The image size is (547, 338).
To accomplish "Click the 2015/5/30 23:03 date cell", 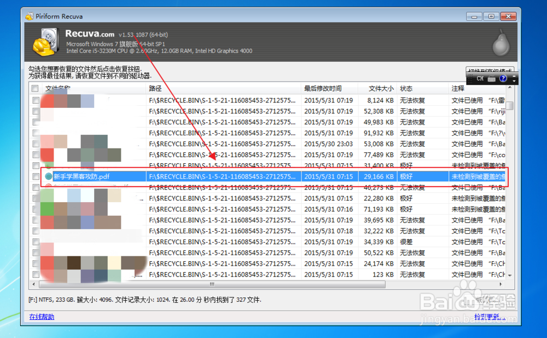I will click(328, 144).
